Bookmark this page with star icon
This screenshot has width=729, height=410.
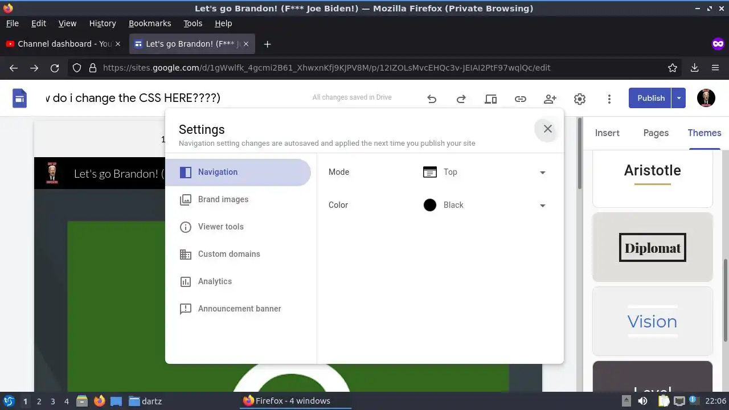[673, 68]
